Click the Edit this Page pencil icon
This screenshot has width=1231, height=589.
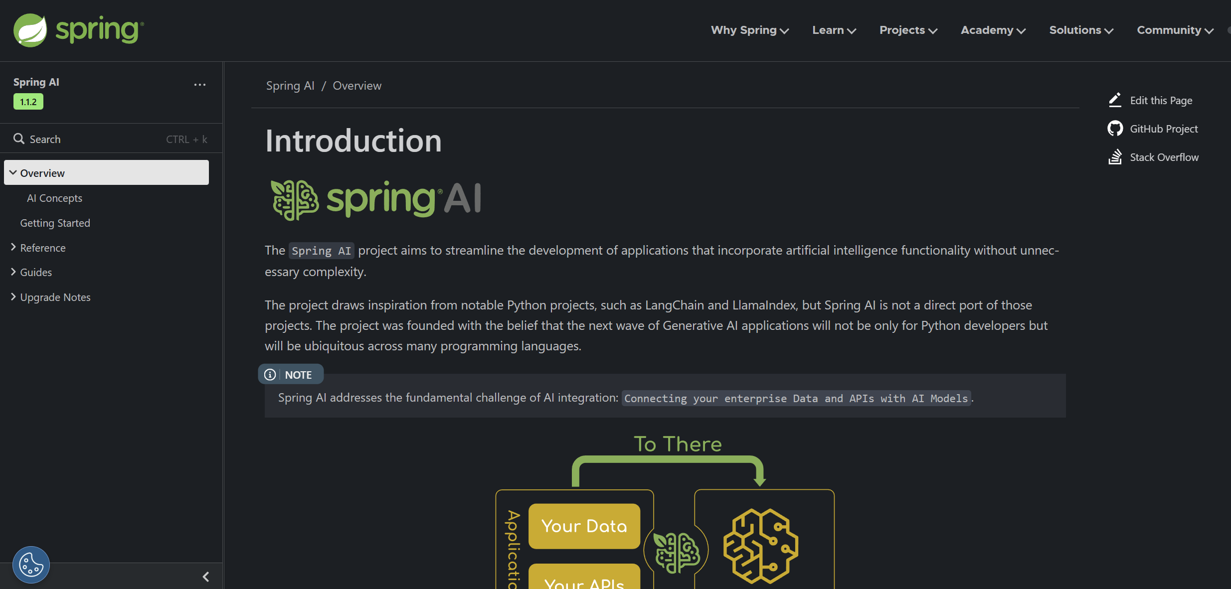click(1115, 100)
